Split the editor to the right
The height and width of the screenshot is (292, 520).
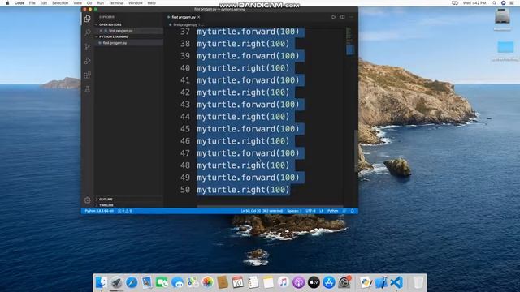343,17
